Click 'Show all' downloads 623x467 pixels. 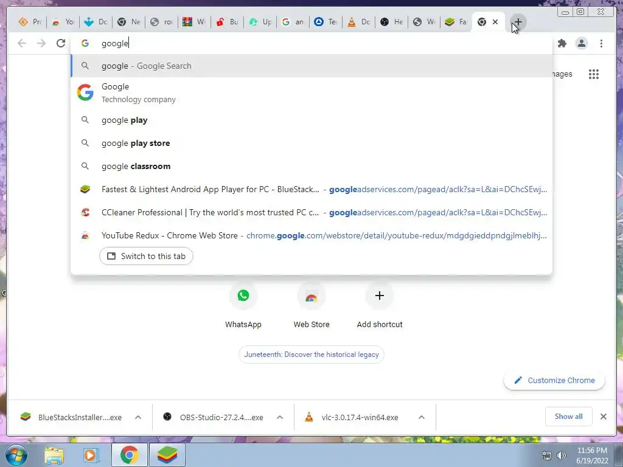(x=569, y=416)
